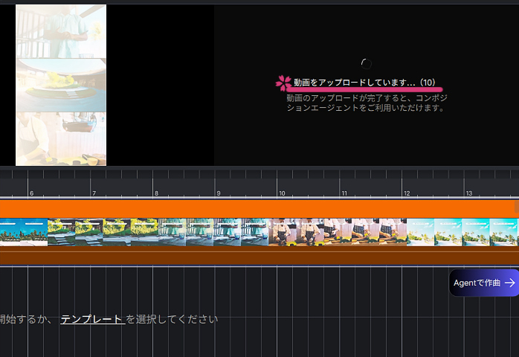Jump to timeline marker 6
The height and width of the screenshot is (357, 519).
pyautogui.click(x=30, y=193)
